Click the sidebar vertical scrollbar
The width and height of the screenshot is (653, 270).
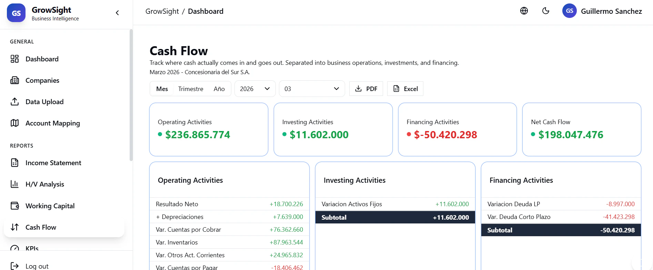pyautogui.click(x=131, y=95)
